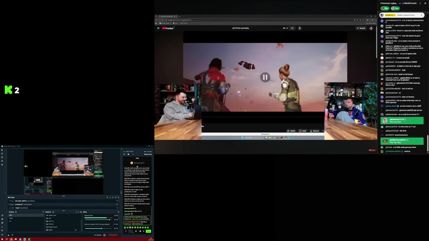The width and height of the screenshot is (429, 241).
Task: Collapse the Streamlabs chat panel arrow
Action: tap(121, 149)
